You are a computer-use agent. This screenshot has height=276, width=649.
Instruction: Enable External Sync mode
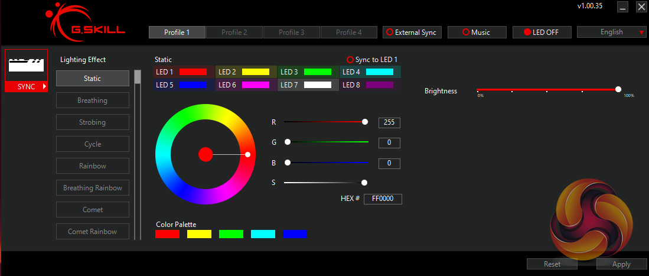coord(411,32)
